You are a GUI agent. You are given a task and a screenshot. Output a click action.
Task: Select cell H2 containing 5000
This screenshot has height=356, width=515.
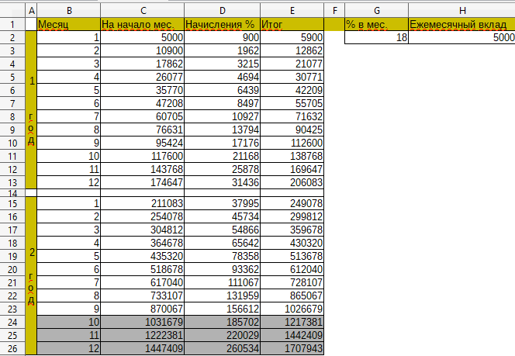pyautogui.click(x=461, y=37)
